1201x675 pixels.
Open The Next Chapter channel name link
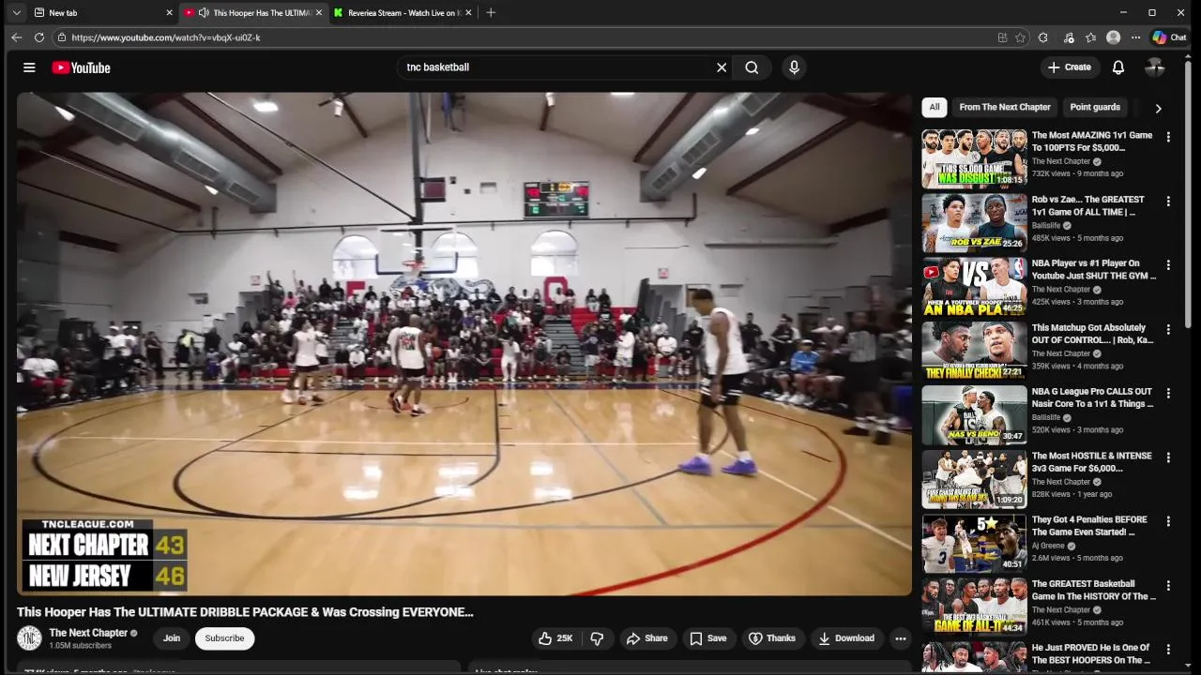click(88, 633)
